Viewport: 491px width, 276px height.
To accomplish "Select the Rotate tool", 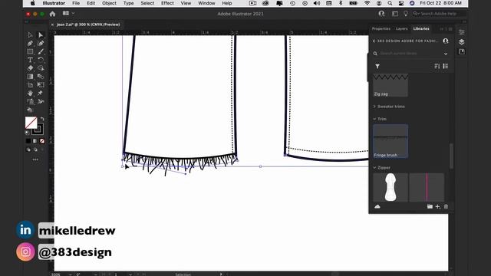I will click(41, 60).
